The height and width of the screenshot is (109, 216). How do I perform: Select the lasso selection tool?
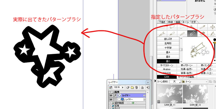click(x=172, y=27)
